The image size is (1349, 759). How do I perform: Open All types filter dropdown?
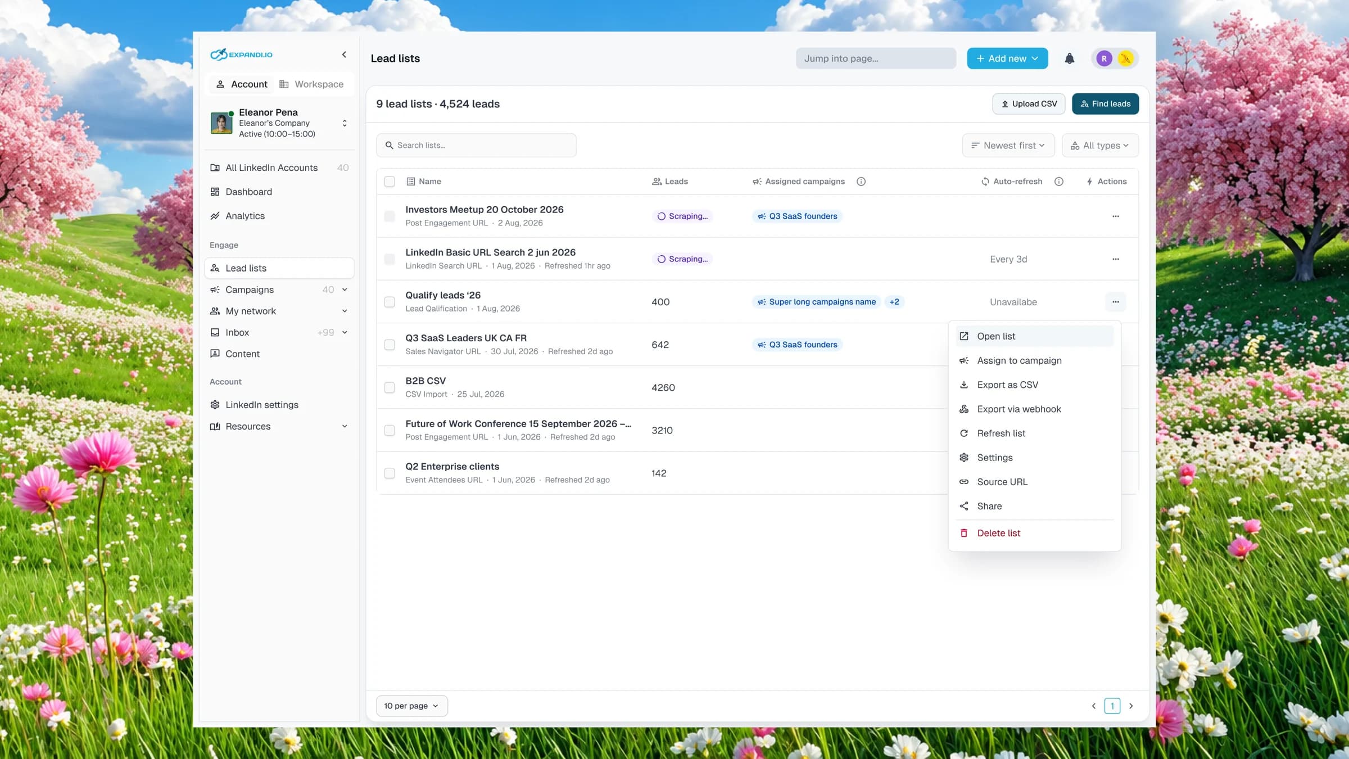point(1100,145)
